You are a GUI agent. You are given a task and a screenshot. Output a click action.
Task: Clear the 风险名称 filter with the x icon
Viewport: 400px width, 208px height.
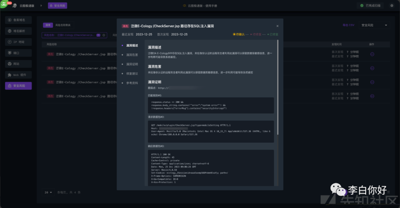pyautogui.click(x=104, y=35)
